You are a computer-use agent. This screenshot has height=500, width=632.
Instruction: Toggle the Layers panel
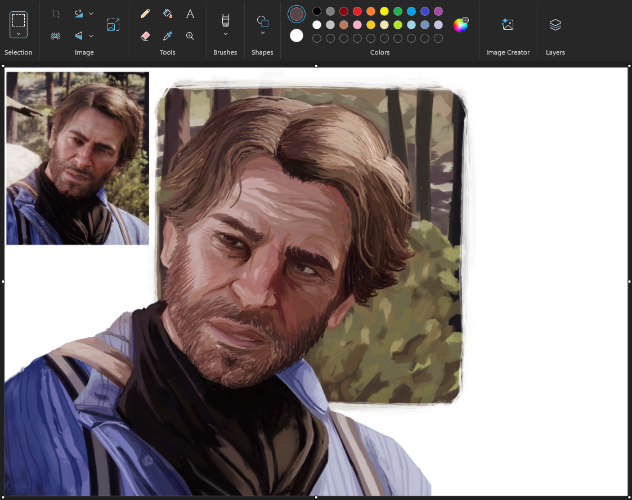[x=555, y=25]
